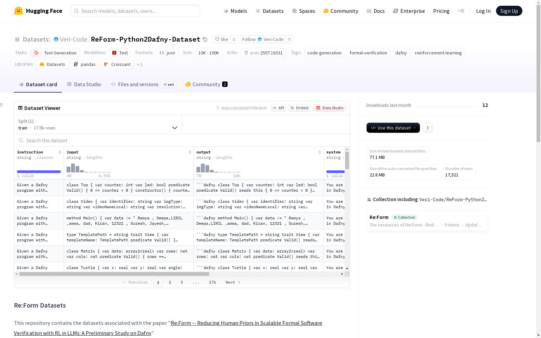Viewport: 541px width, 338px height.
Task: Go to Datasets in navigation
Action: coord(269,11)
